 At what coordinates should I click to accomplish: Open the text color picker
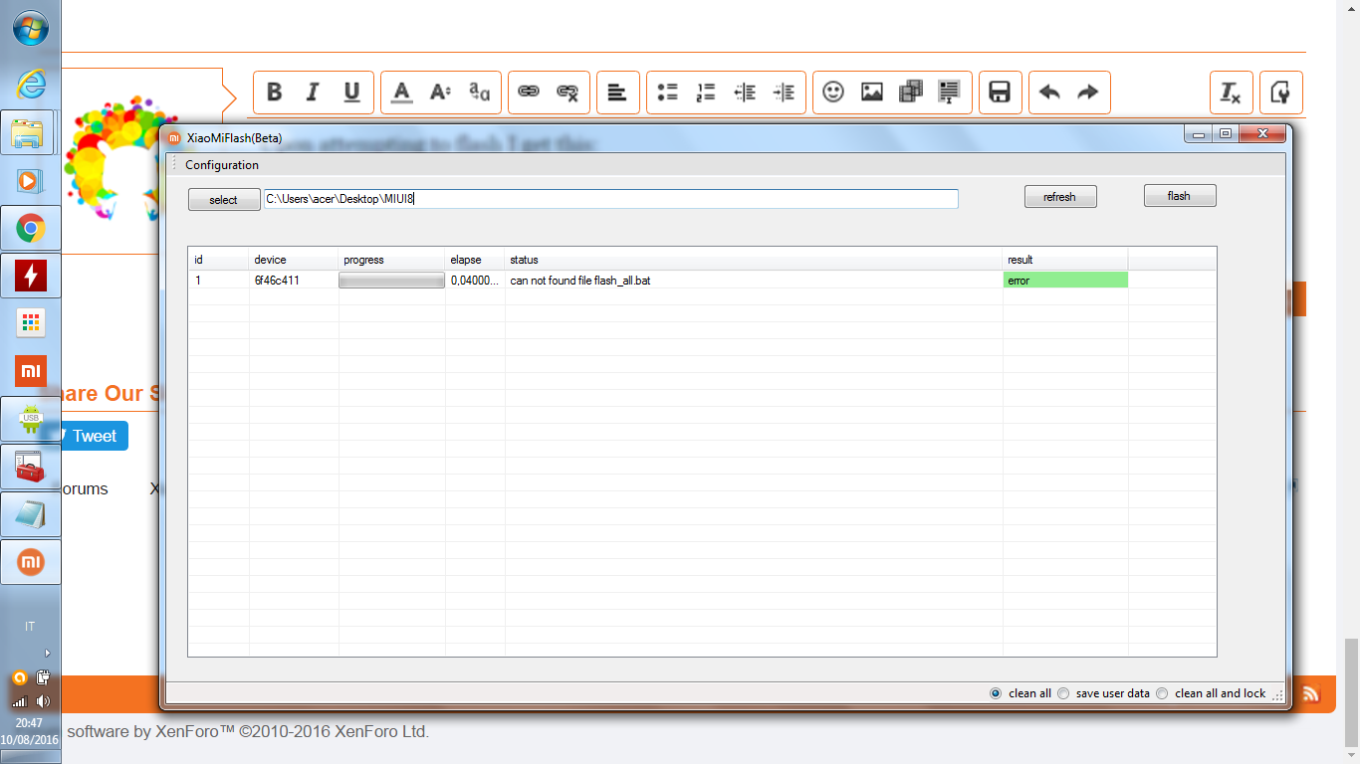tap(402, 93)
